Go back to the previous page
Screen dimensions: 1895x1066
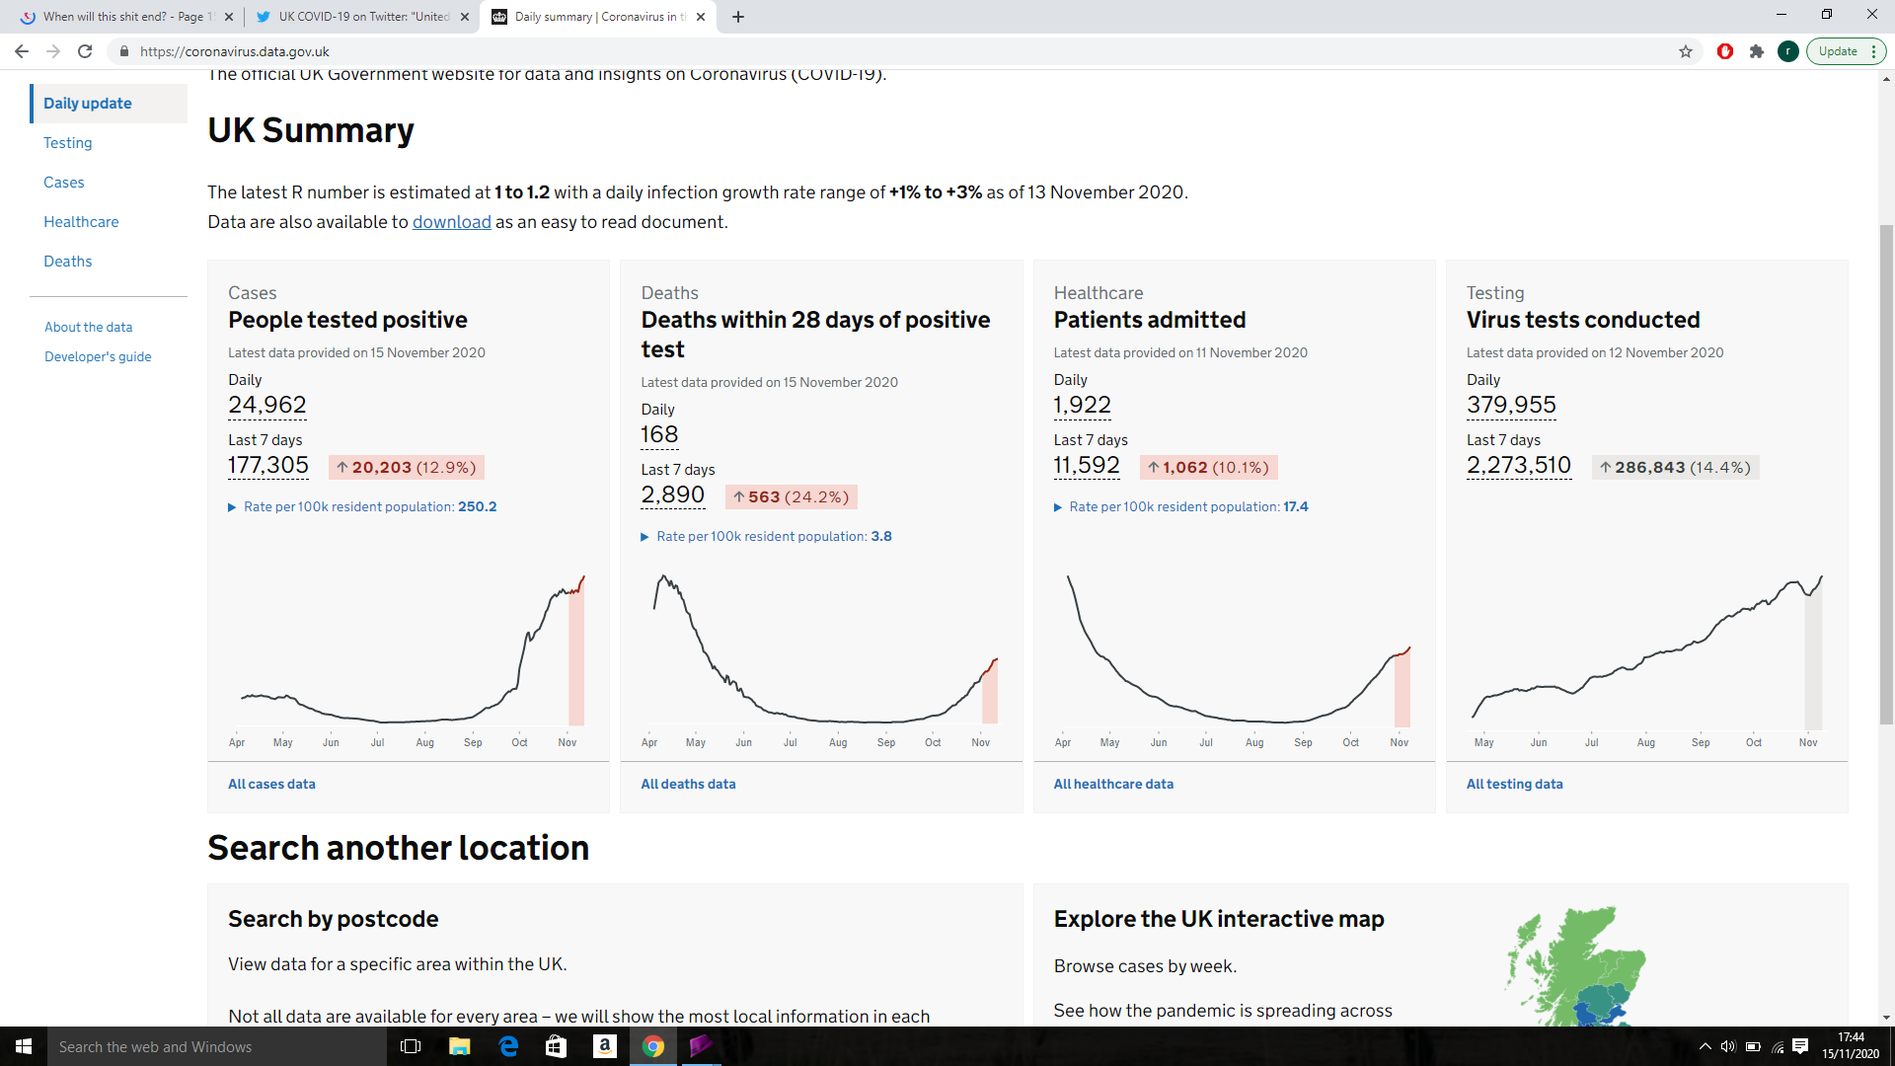point(22,51)
